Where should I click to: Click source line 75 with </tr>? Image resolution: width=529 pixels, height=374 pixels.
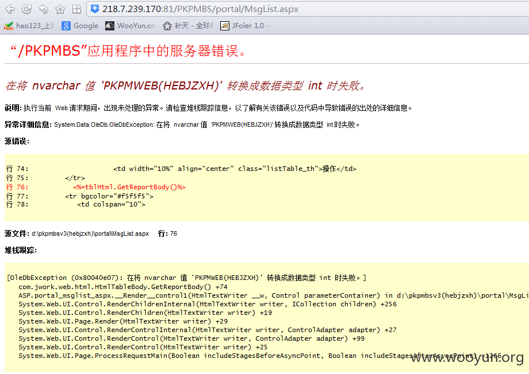point(45,178)
